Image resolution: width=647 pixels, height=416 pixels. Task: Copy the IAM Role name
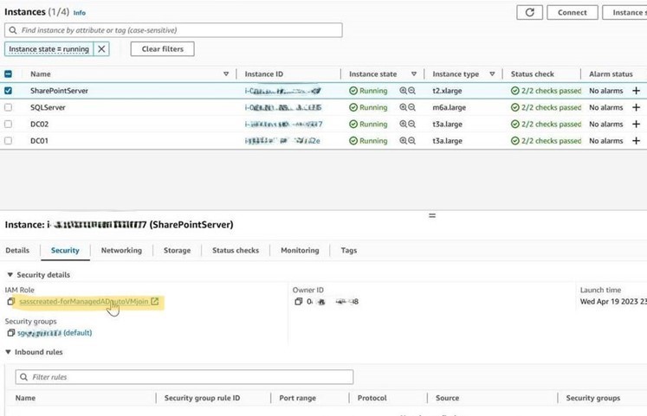pos(11,302)
